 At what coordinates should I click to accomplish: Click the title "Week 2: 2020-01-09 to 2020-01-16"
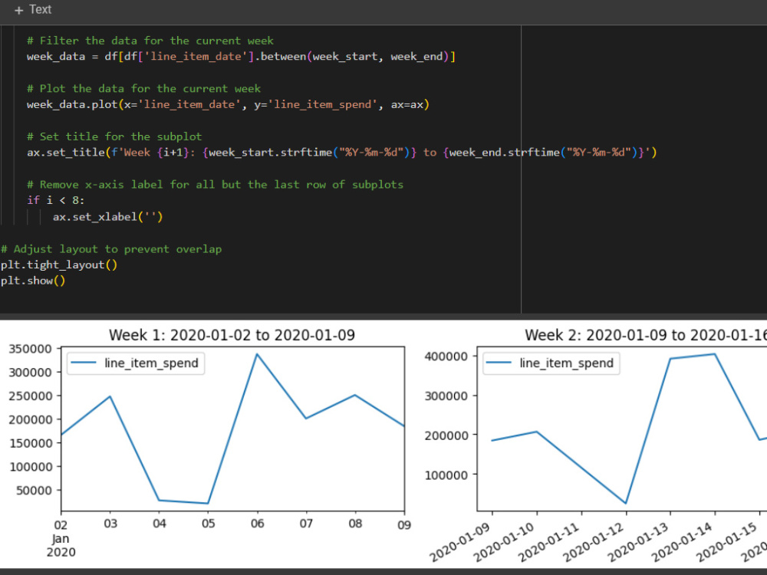652,335
